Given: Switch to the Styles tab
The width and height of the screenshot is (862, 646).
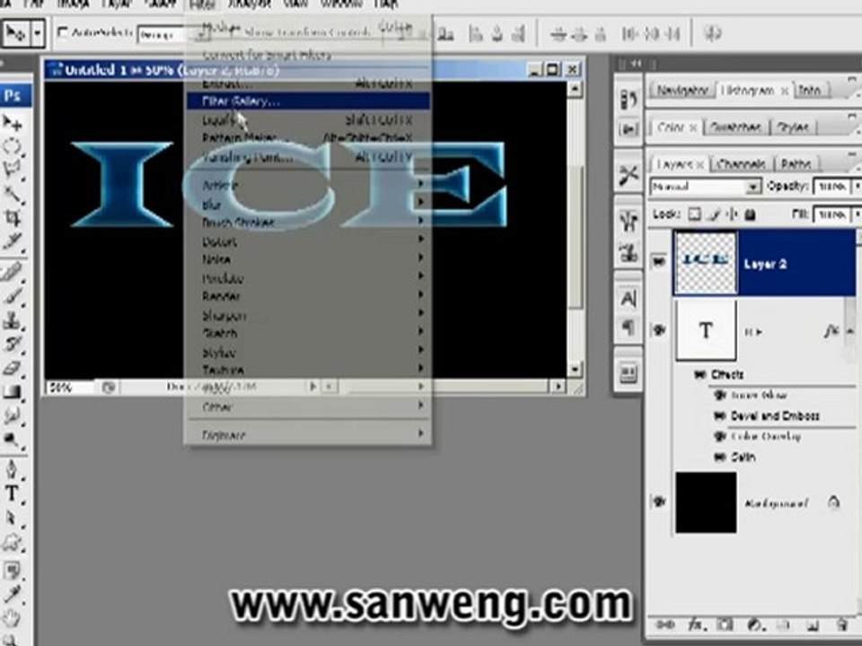Looking at the screenshot, I should coord(793,127).
